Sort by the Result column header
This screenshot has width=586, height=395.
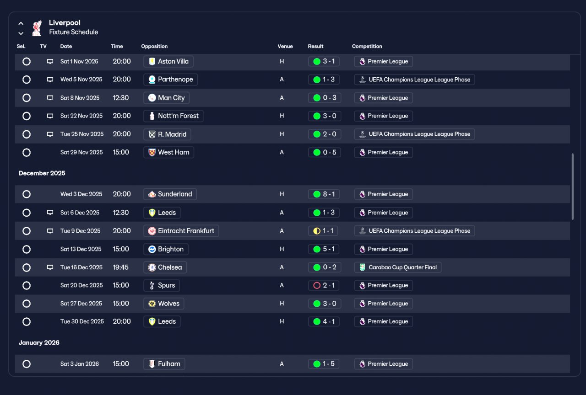(316, 47)
